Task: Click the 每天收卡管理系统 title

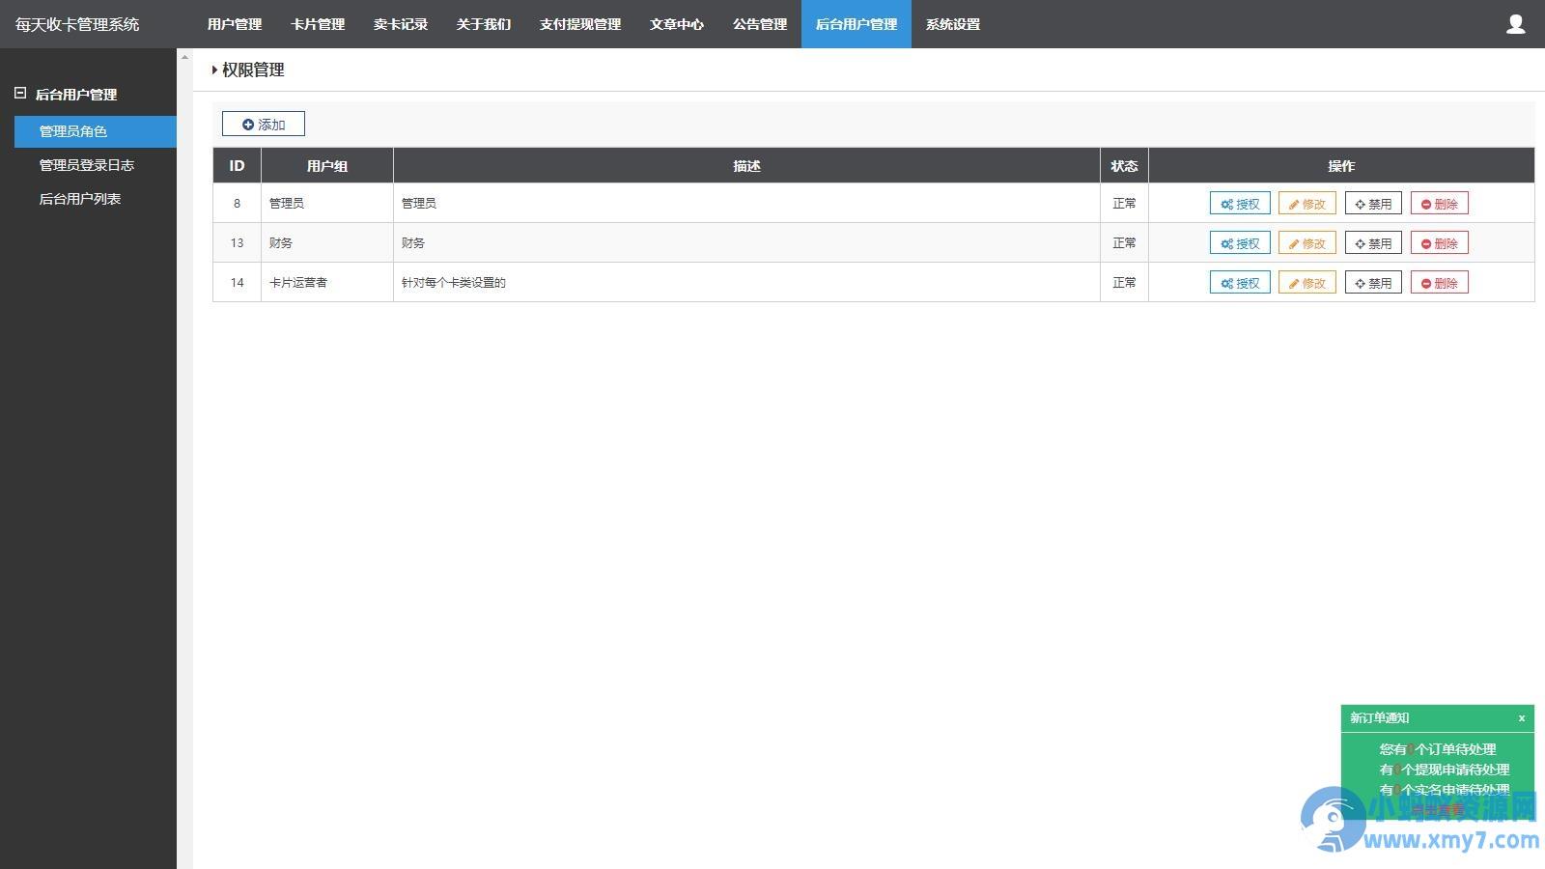Action: (77, 24)
